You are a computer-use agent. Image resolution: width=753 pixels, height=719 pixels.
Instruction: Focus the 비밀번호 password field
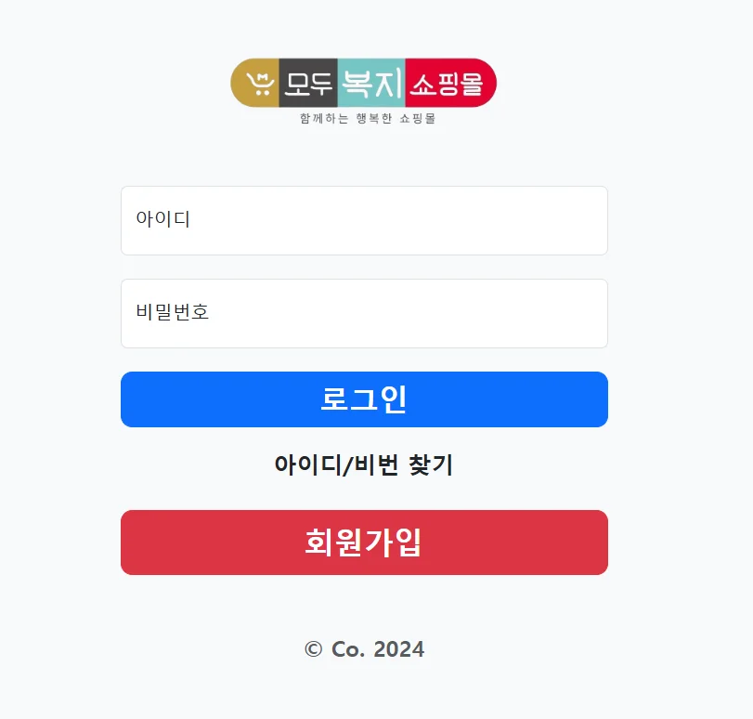pyautogui.click(x=363, y=313)
